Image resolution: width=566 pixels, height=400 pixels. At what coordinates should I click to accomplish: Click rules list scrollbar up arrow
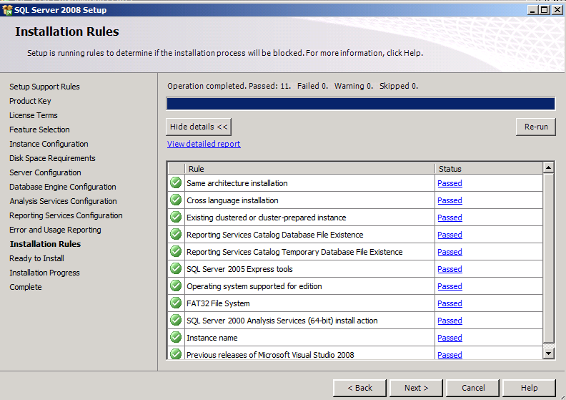coord(549,167)
